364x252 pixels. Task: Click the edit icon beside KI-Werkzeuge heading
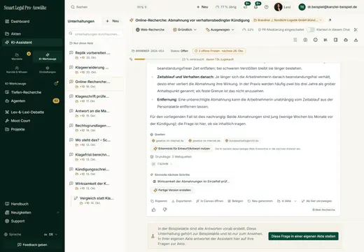[x=56, y=83]
